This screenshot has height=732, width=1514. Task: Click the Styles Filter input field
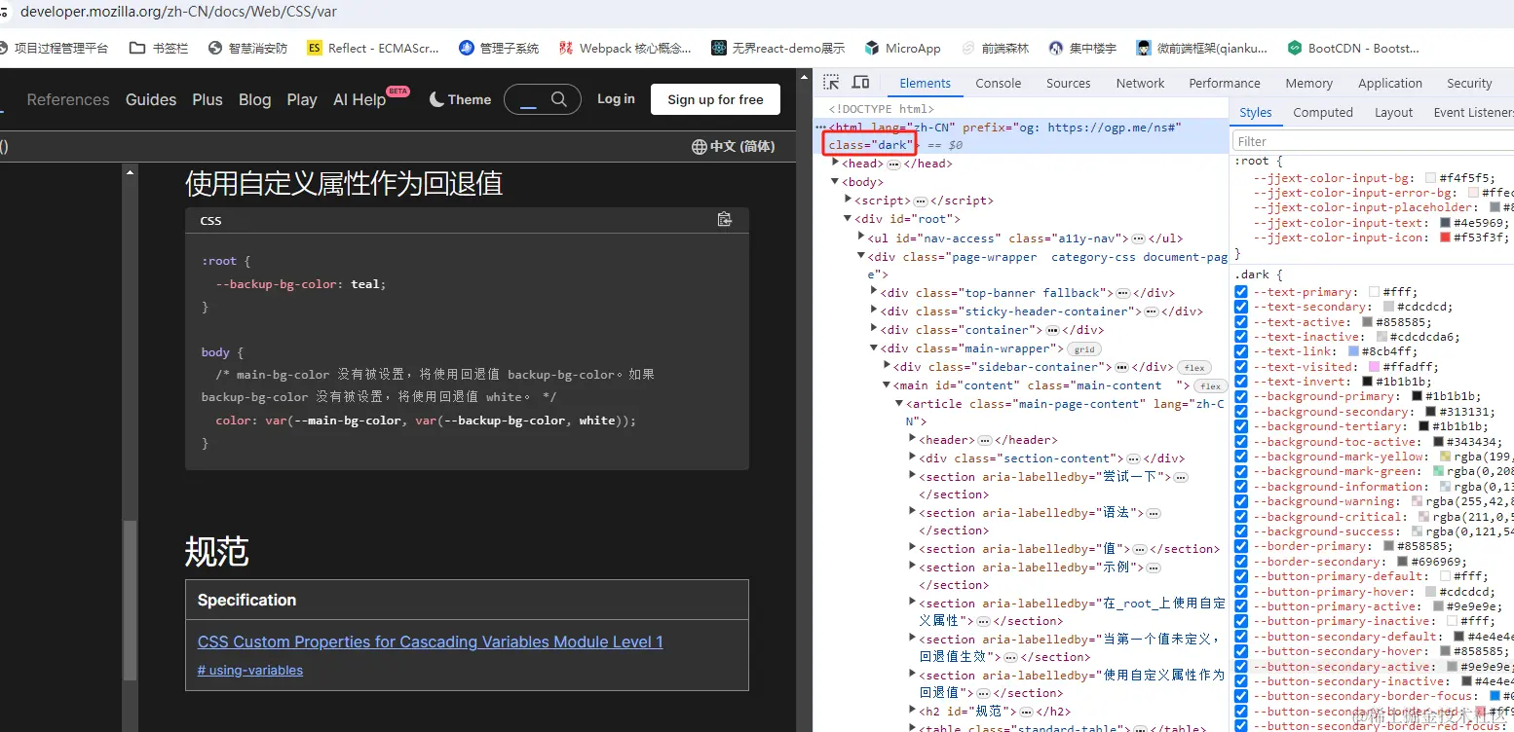point(1374,141)
